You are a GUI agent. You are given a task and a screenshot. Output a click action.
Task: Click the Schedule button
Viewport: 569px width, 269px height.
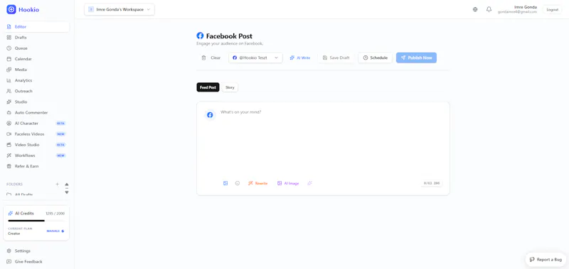376,57
